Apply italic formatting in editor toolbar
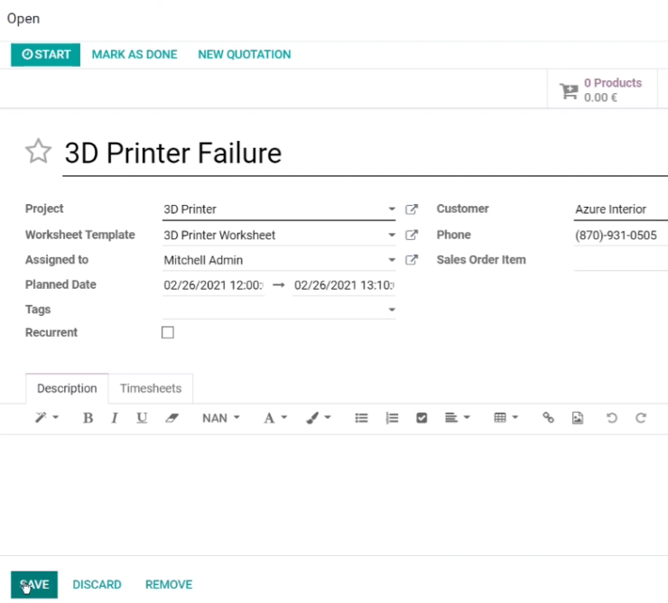668x603 pixels. (114, 418)
